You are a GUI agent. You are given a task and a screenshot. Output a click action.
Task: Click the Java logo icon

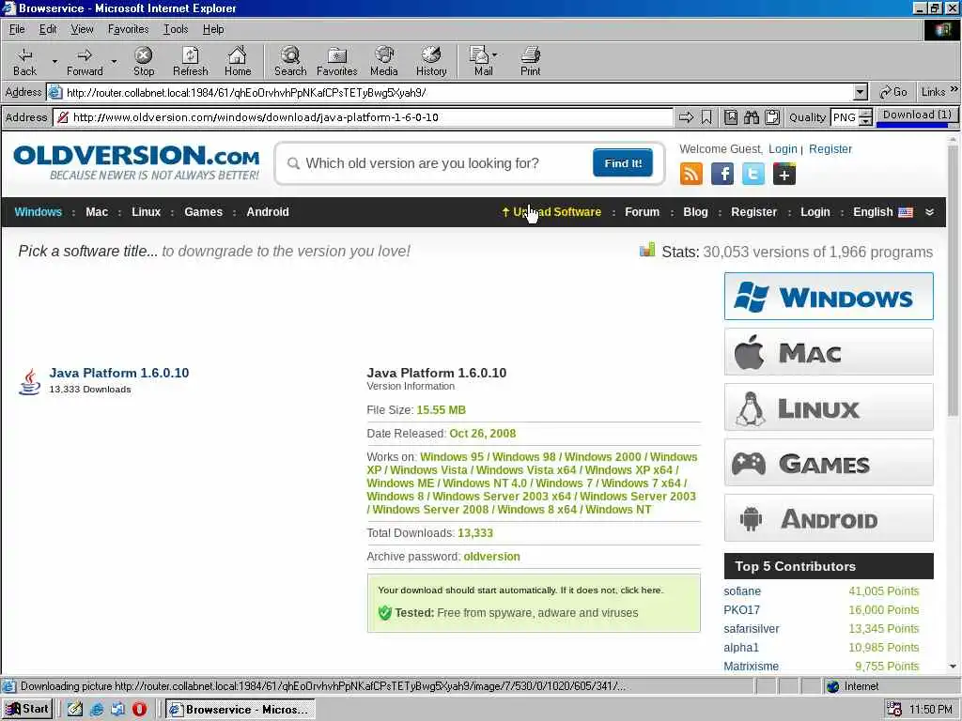[29, 381]
